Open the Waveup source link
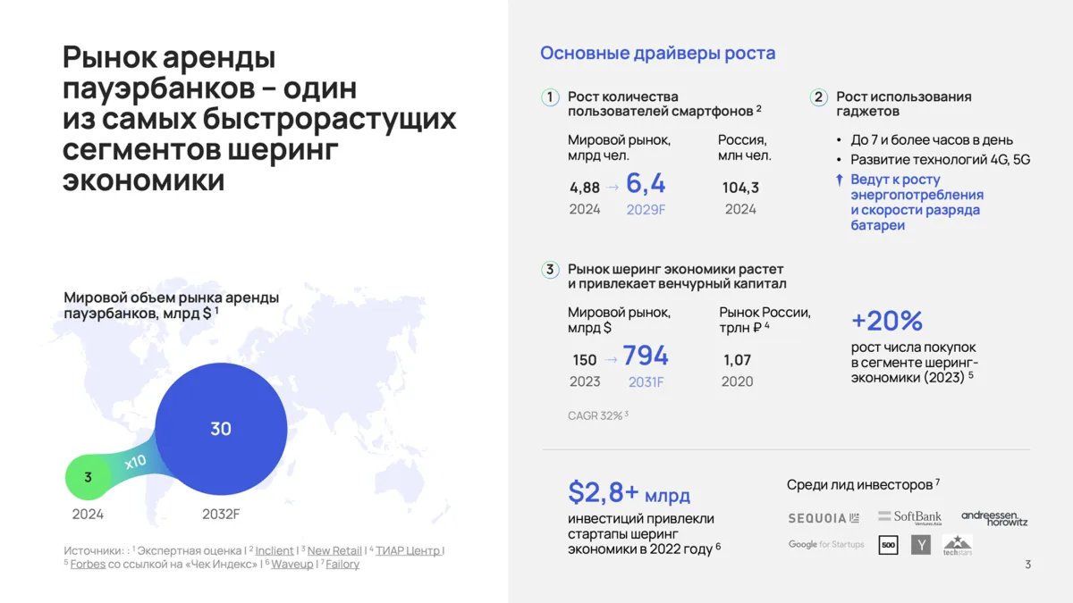The height and width of the screenshot is (603, 1073). click(x=292, y=565)
